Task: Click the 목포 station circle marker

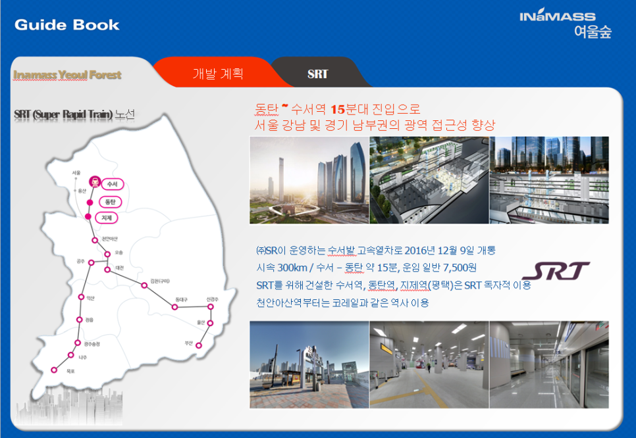Action: [54, 370]
